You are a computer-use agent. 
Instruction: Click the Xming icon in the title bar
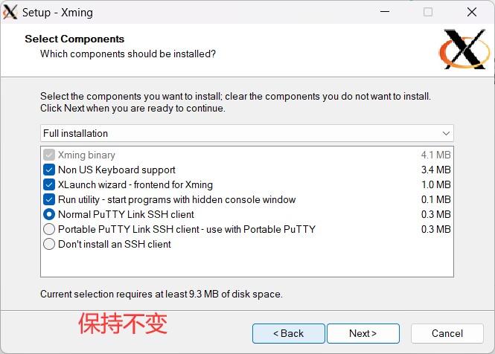(10, 12)
